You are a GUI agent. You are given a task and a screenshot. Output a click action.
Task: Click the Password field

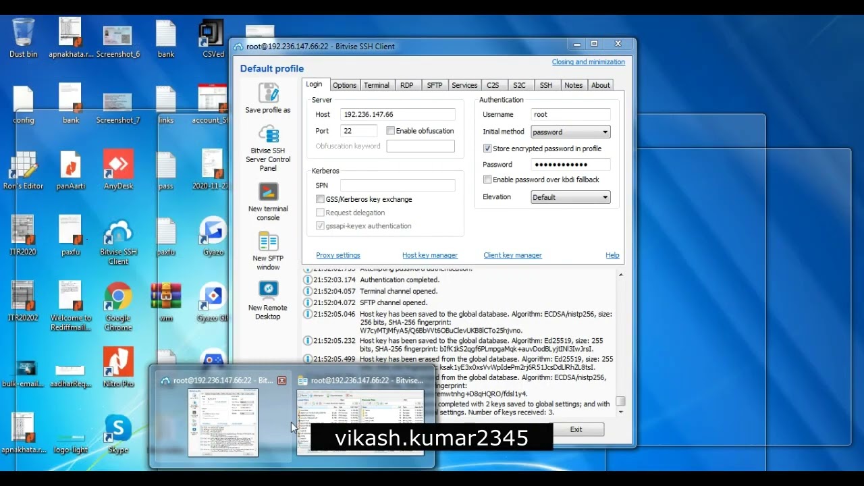[x=570, y=164]
